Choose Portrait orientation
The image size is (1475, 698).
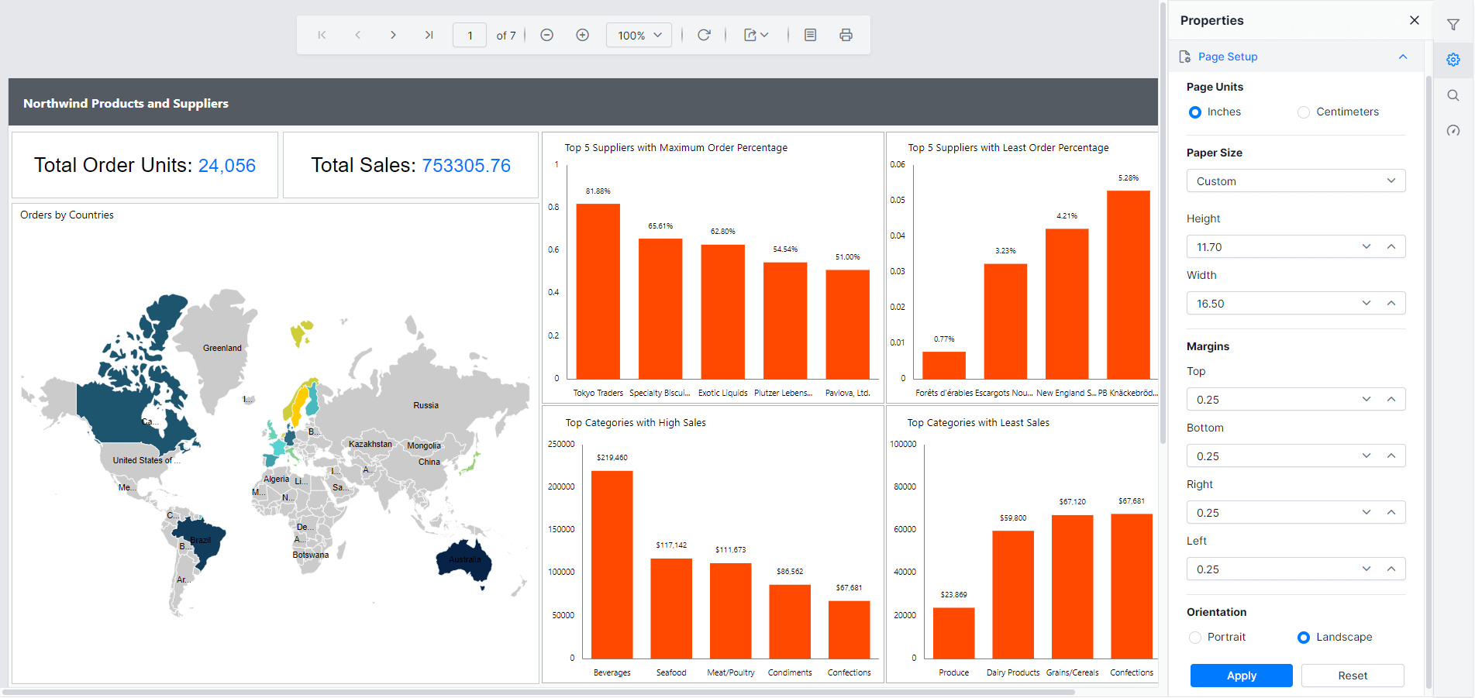click(1195, 638)
